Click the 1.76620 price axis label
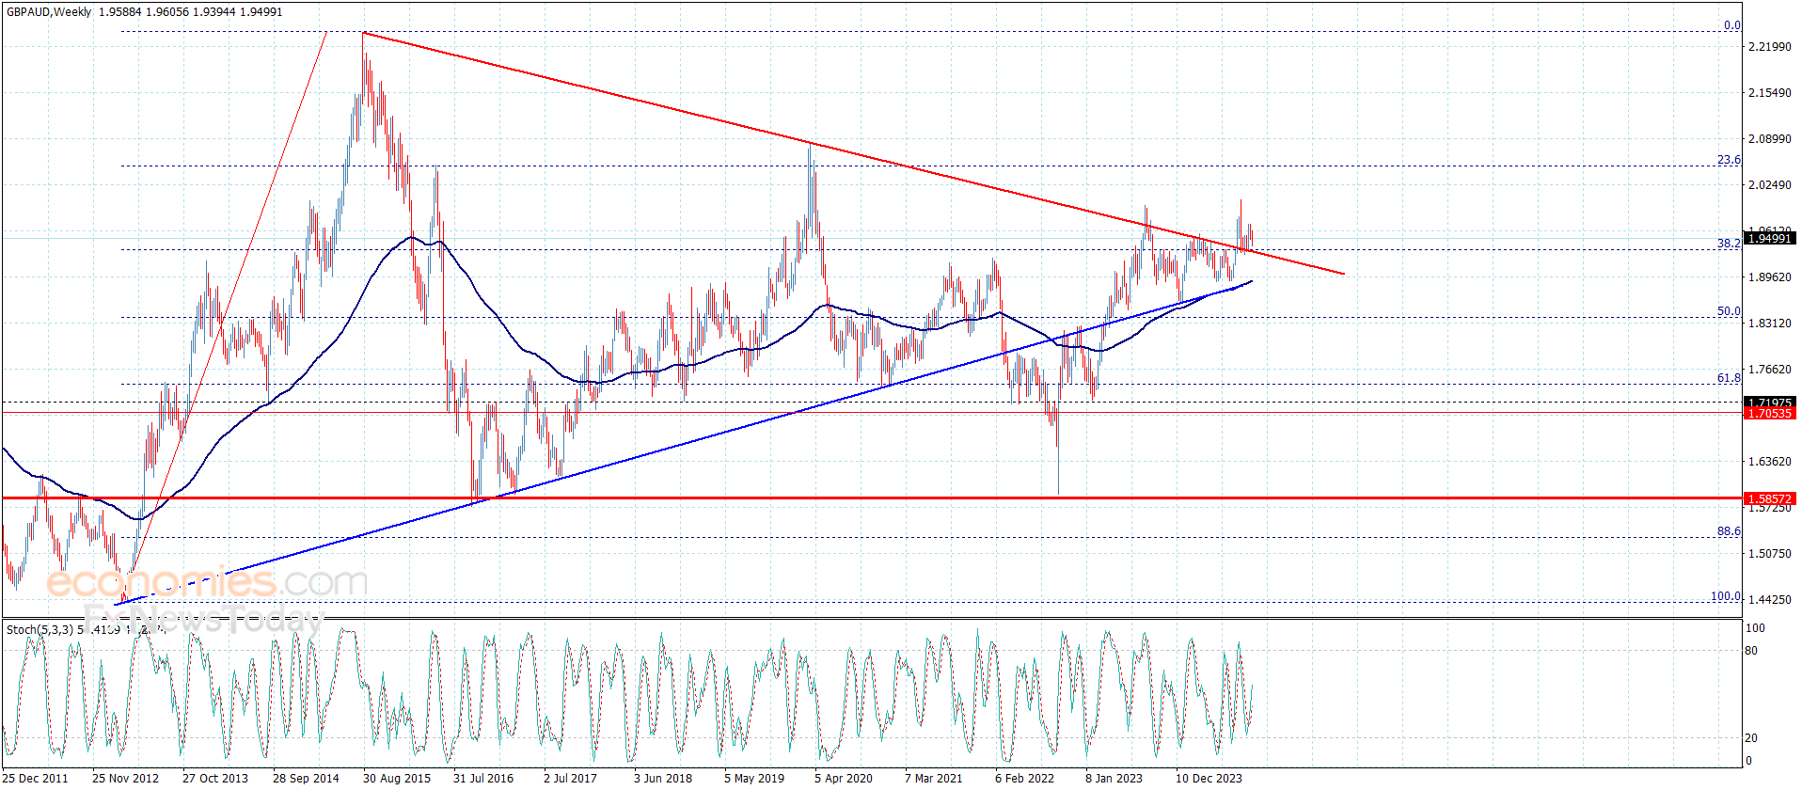 click(x=1769, y=370)
